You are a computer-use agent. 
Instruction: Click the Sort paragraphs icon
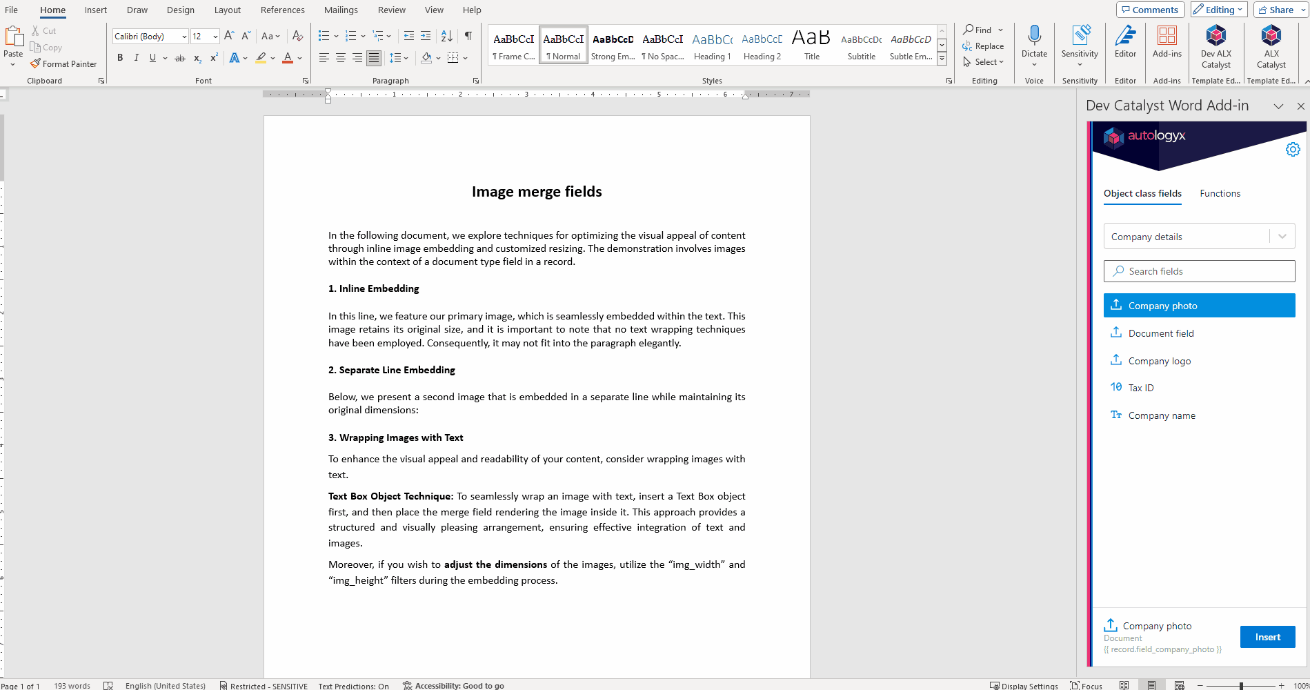pos(446,36)
